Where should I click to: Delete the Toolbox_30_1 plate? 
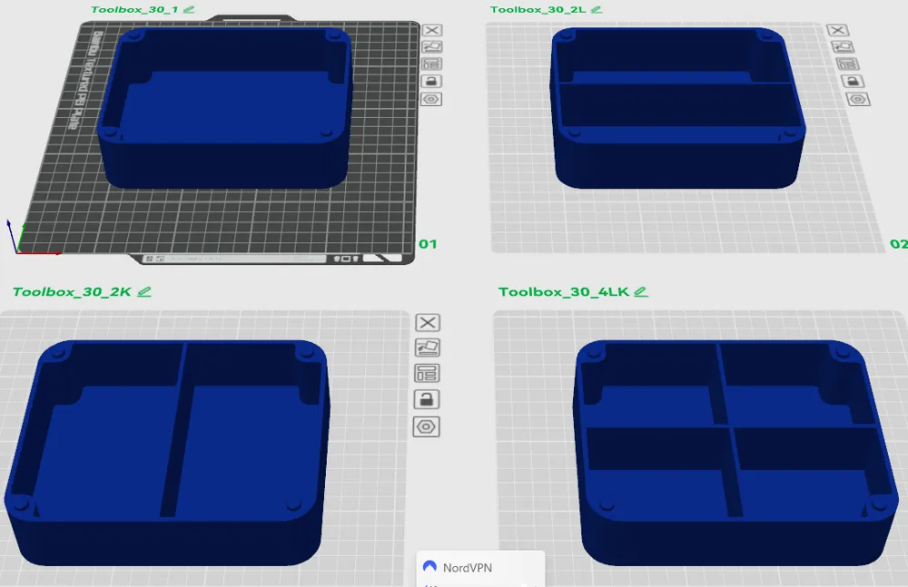430,30
